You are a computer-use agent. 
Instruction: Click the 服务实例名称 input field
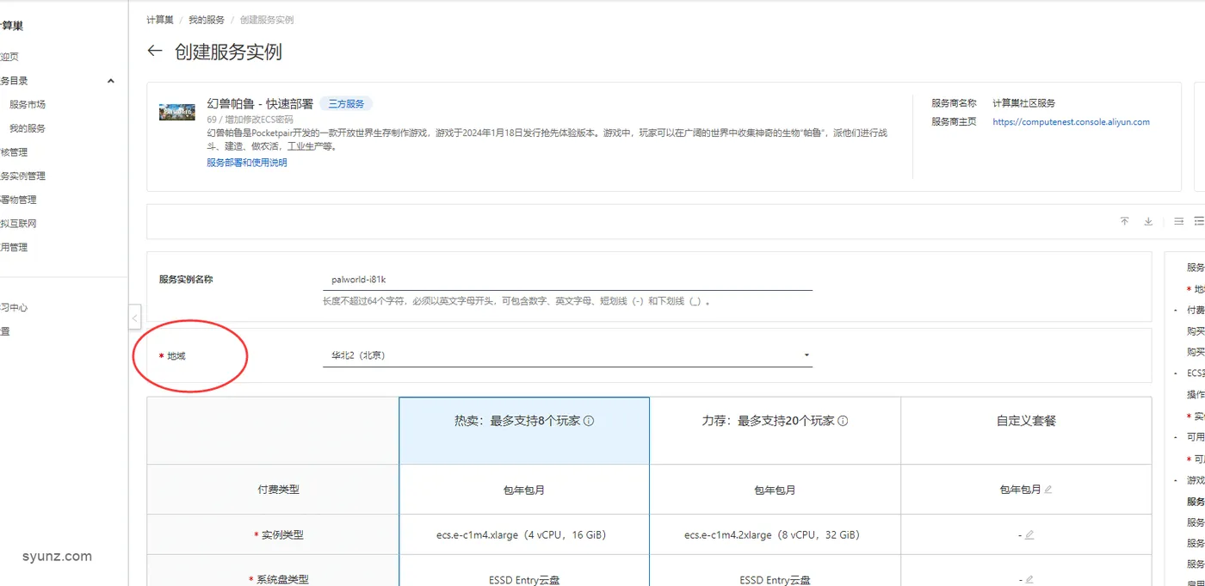(x=567, y=280)
